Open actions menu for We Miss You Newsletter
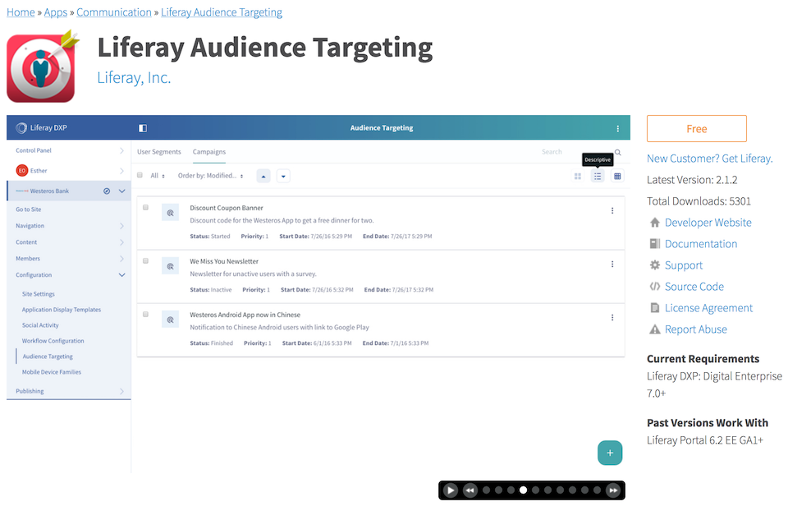Viewport: 788px width, 506px height. point(612,264)
